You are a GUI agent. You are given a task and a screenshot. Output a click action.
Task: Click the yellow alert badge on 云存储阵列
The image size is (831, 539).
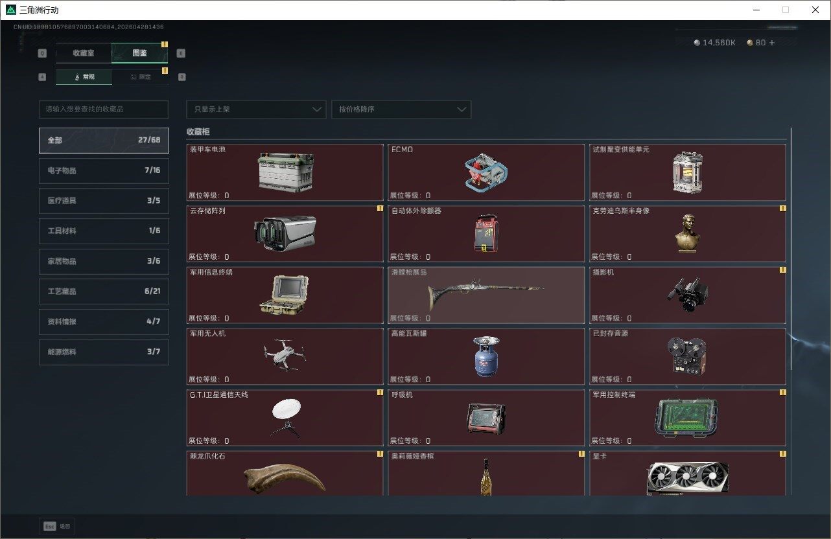380,209
